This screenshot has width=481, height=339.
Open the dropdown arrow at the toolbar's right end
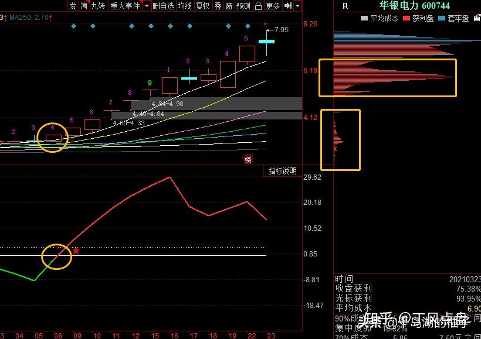pos(298,6)
